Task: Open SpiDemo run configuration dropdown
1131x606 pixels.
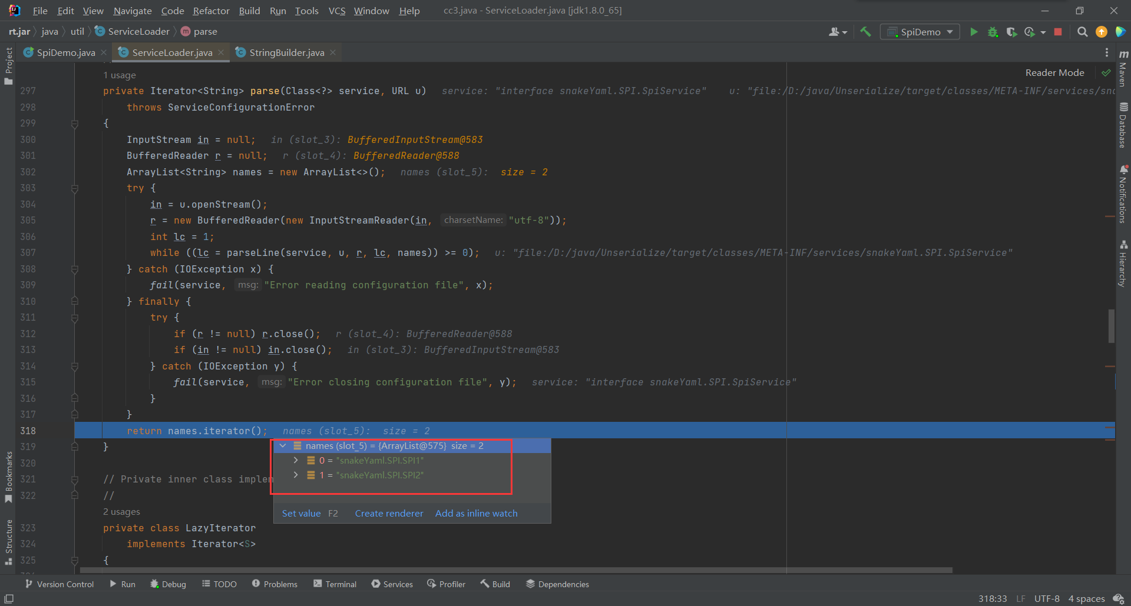Action: pyautogui.click(x=920, y=32)
